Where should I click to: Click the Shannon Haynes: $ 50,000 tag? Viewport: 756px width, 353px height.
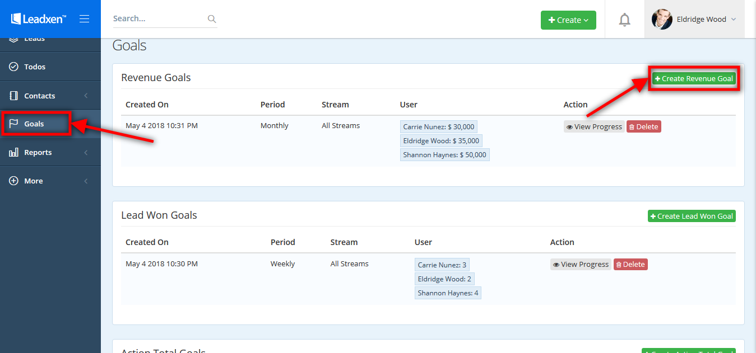click(x=445, y=155)
